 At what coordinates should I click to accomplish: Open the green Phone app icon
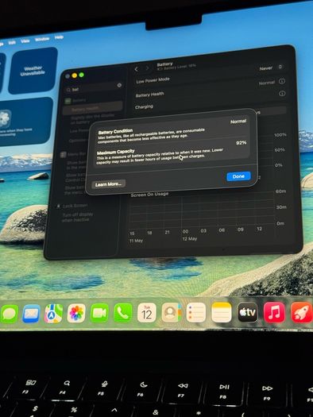(x=123, y=313)
